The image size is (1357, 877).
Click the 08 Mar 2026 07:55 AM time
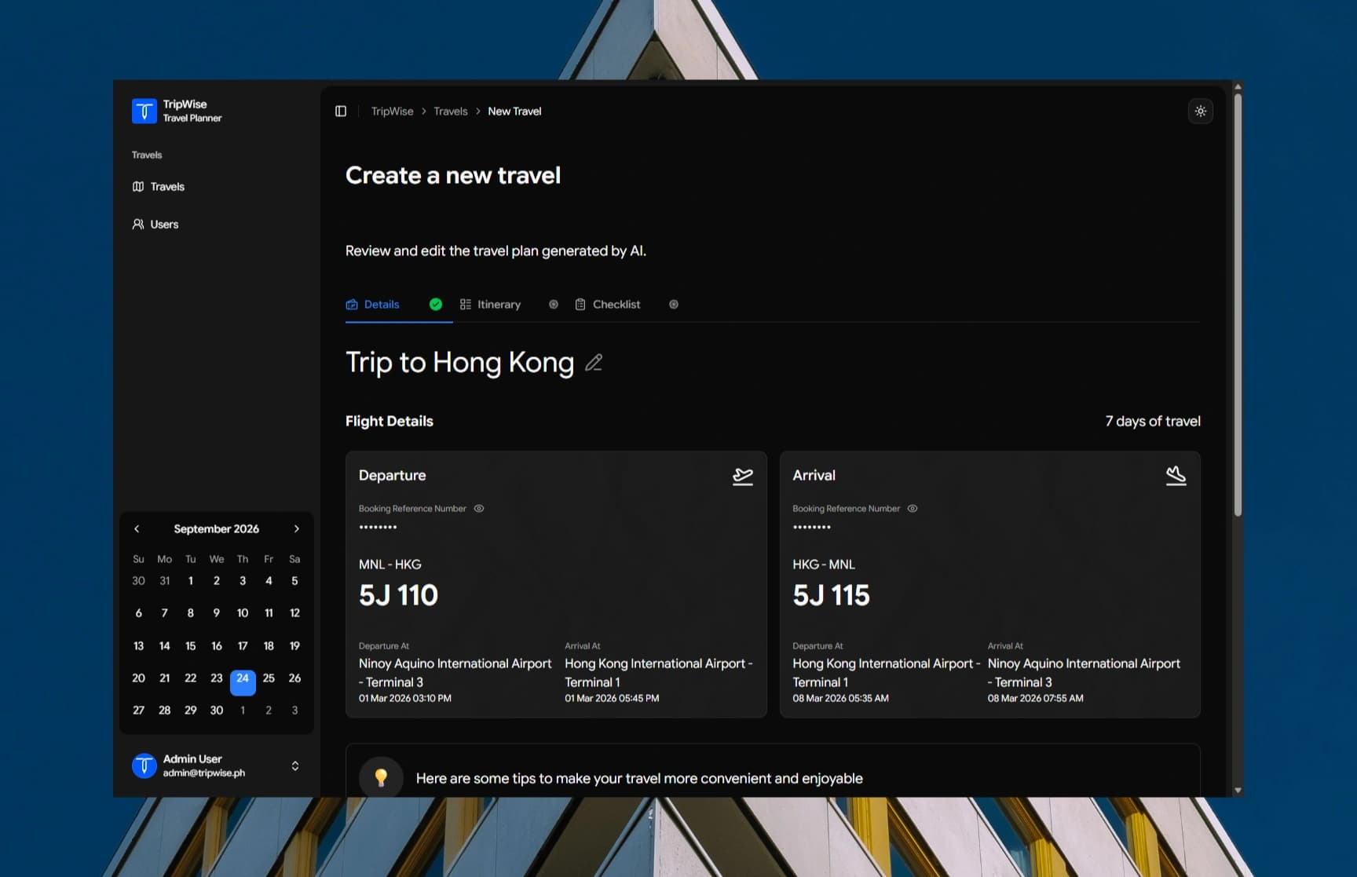(1035, 698)
